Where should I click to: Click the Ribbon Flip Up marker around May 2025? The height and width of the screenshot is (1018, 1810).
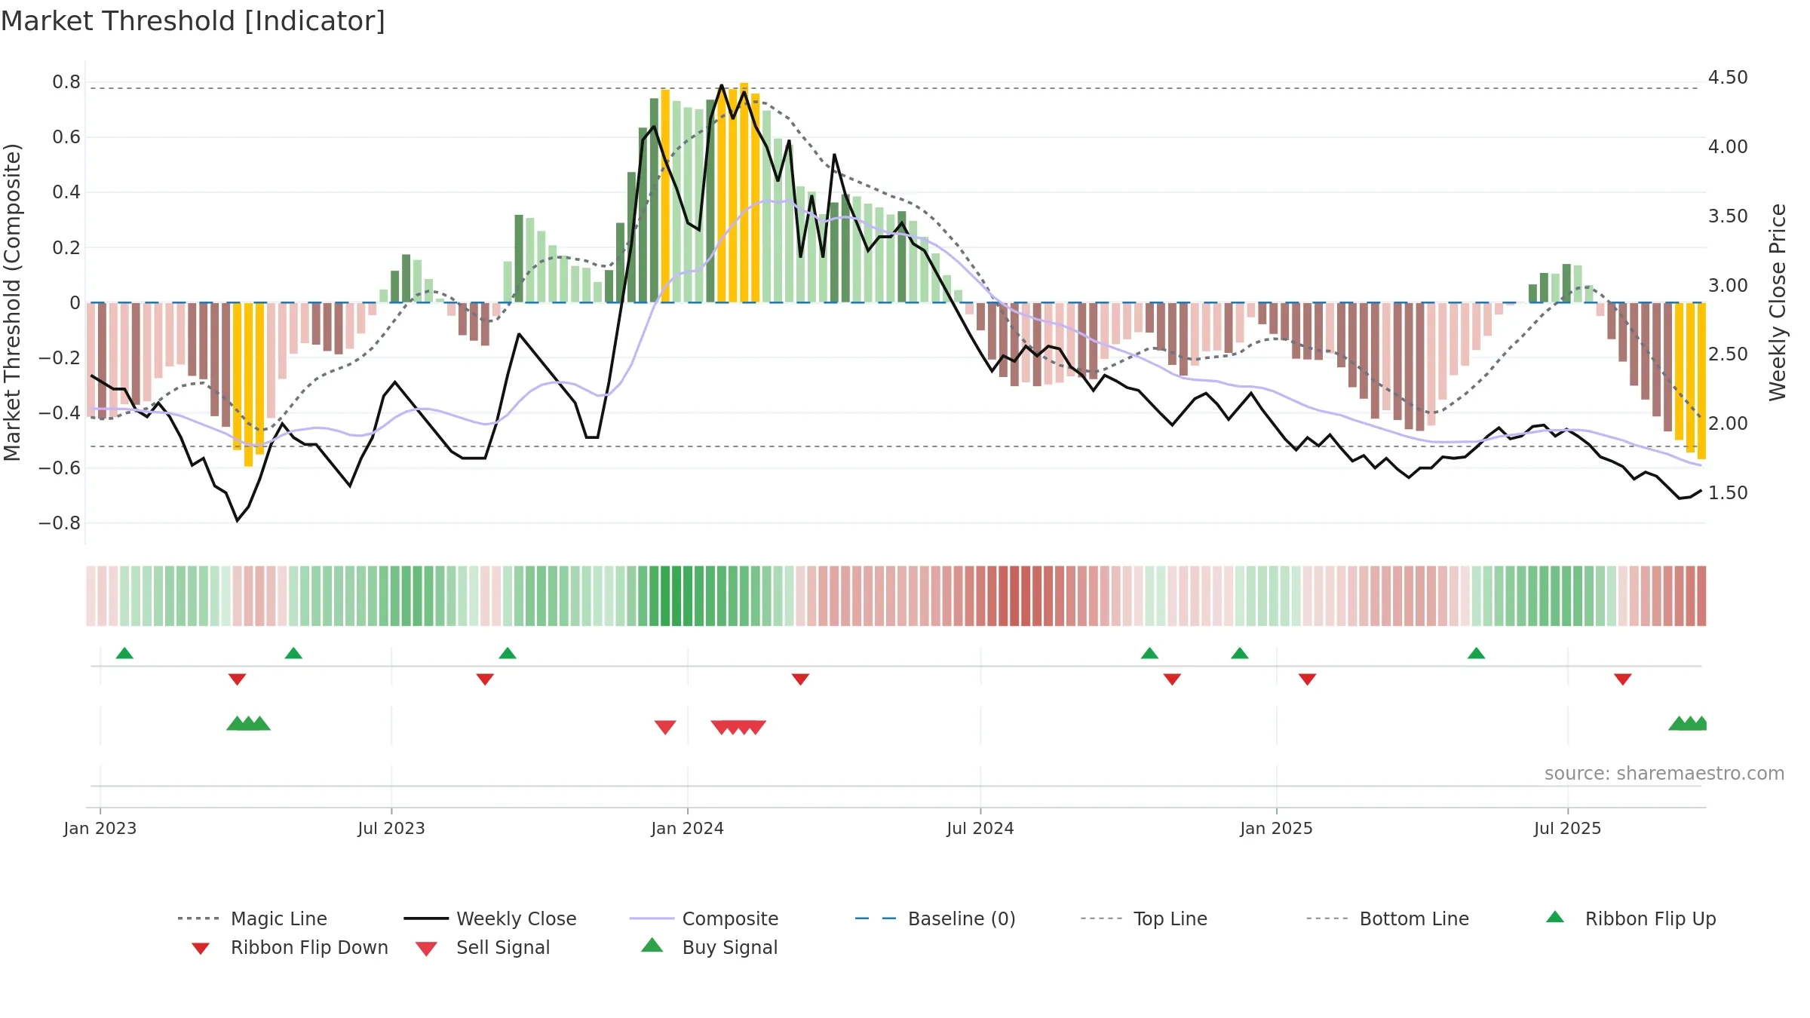1477,653
